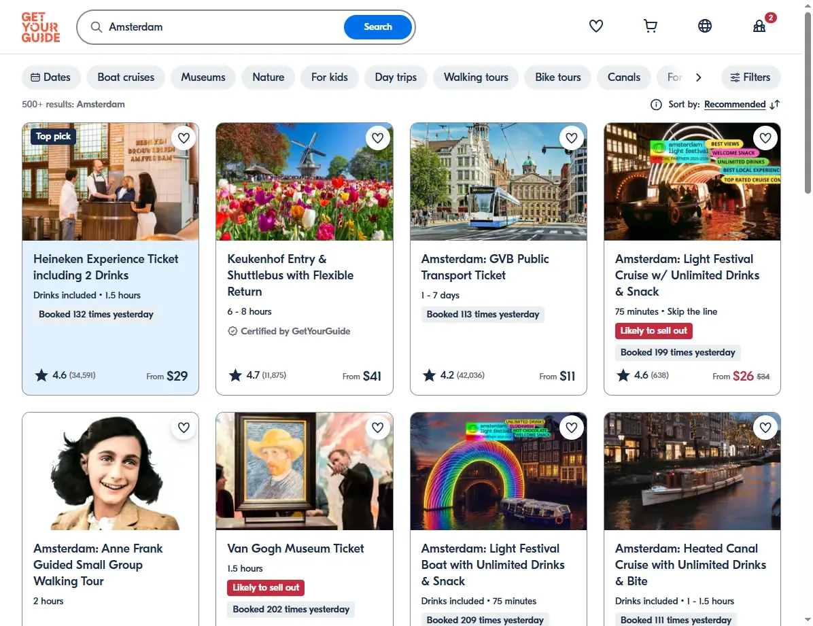This screenshot has height=626, width=813.
Task: Save Light Festival Cruise to wishlist
Action: [765, 138]
